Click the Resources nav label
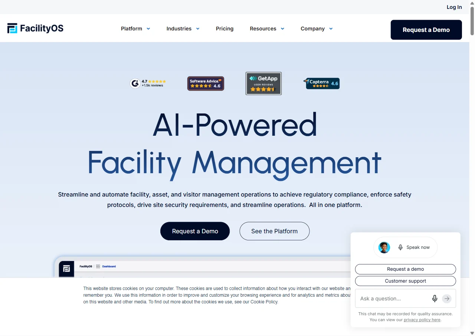 (x=263, y=29)
